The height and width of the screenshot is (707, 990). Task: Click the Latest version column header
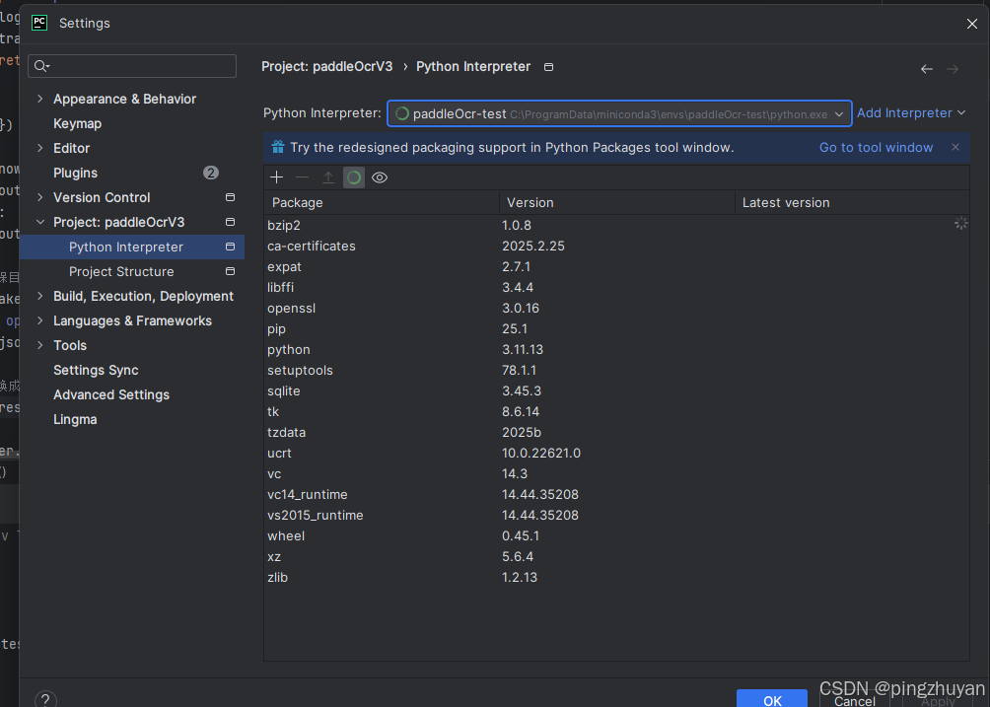pos(852,202)
